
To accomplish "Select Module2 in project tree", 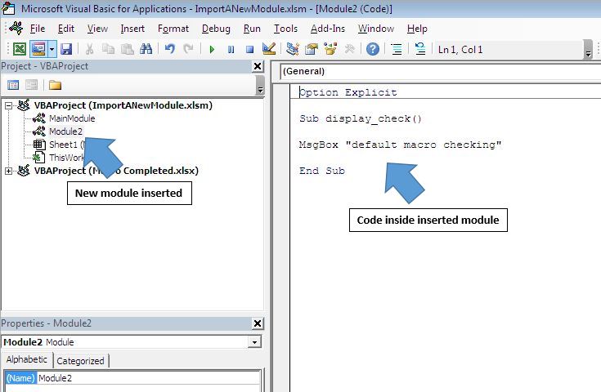I will pos(65,131).
